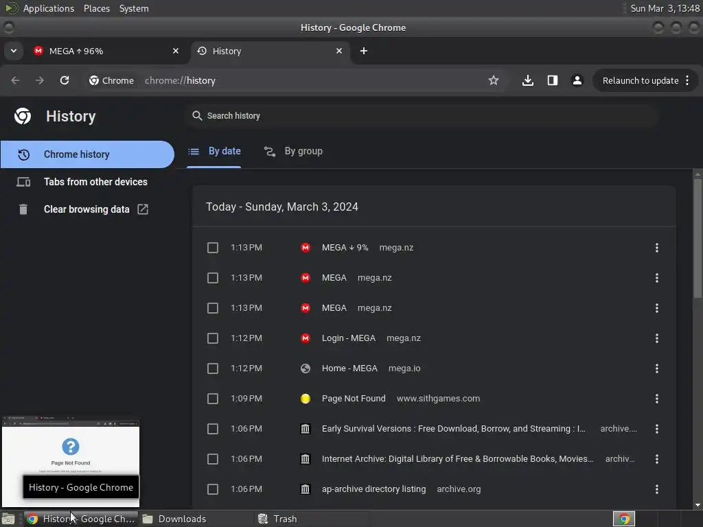Check the third 1:13 PM MEGA entry

click(213, 308)
